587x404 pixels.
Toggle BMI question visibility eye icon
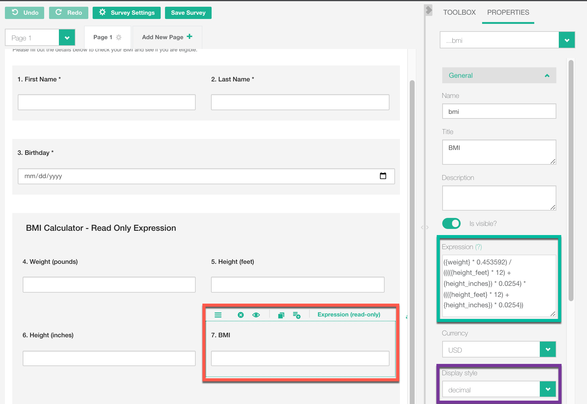(256, 315)
